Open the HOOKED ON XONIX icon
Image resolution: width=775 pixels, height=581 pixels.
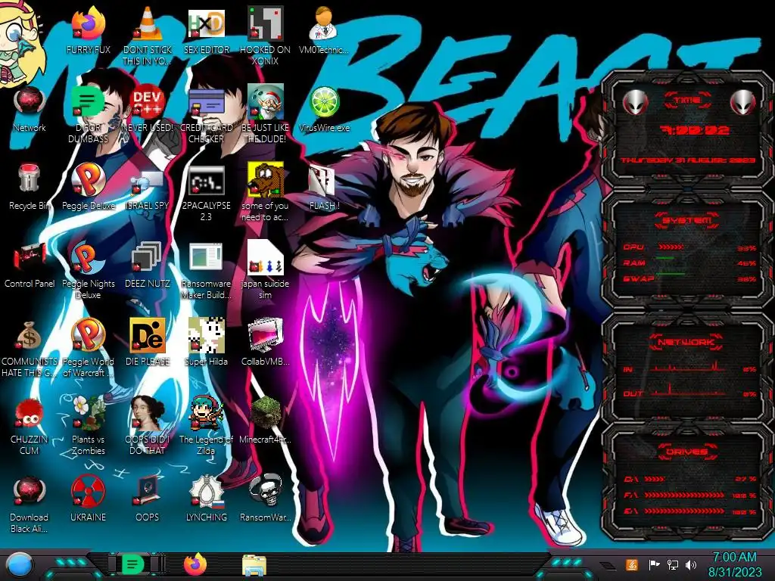pyautogui.click(x=265, y=23)
